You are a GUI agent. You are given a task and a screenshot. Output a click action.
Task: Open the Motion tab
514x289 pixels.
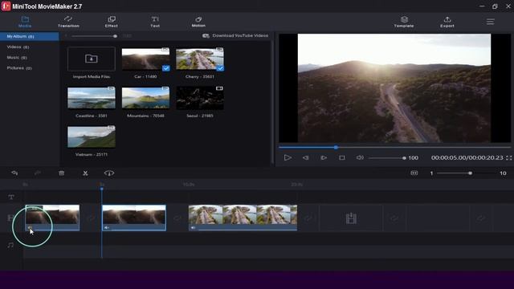pos(198,22)
